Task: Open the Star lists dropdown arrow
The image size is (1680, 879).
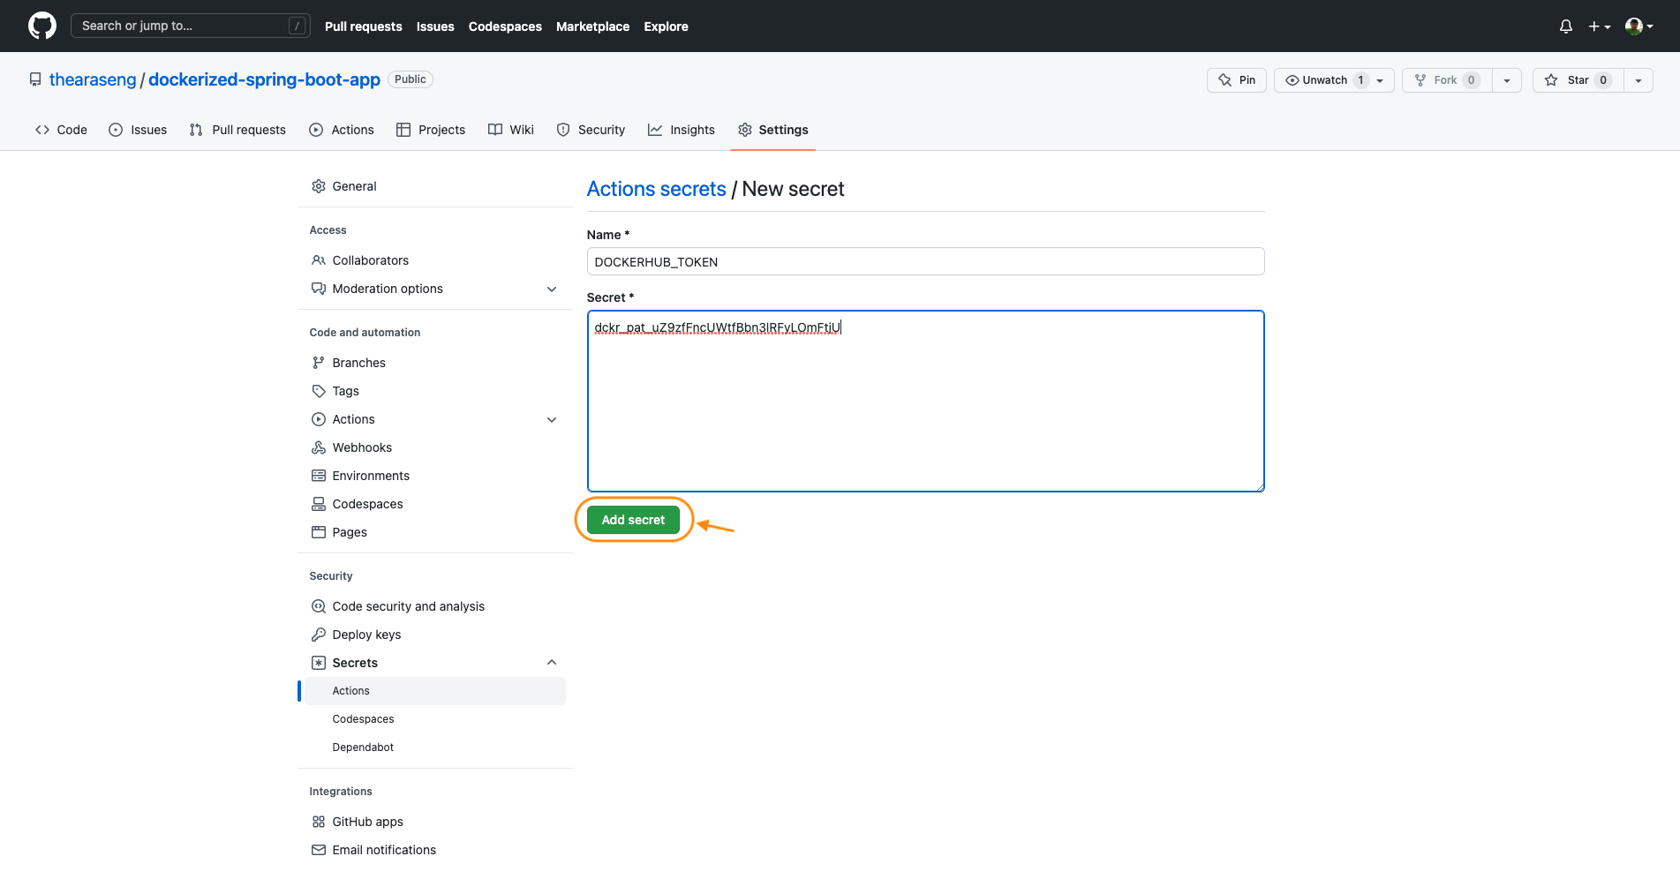Action: (x=1639, y=80)
